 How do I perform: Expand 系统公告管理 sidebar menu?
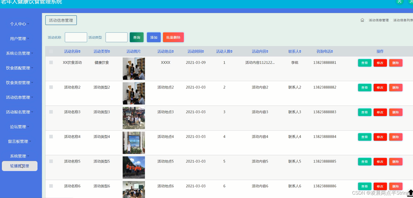[x=20, y=53]
